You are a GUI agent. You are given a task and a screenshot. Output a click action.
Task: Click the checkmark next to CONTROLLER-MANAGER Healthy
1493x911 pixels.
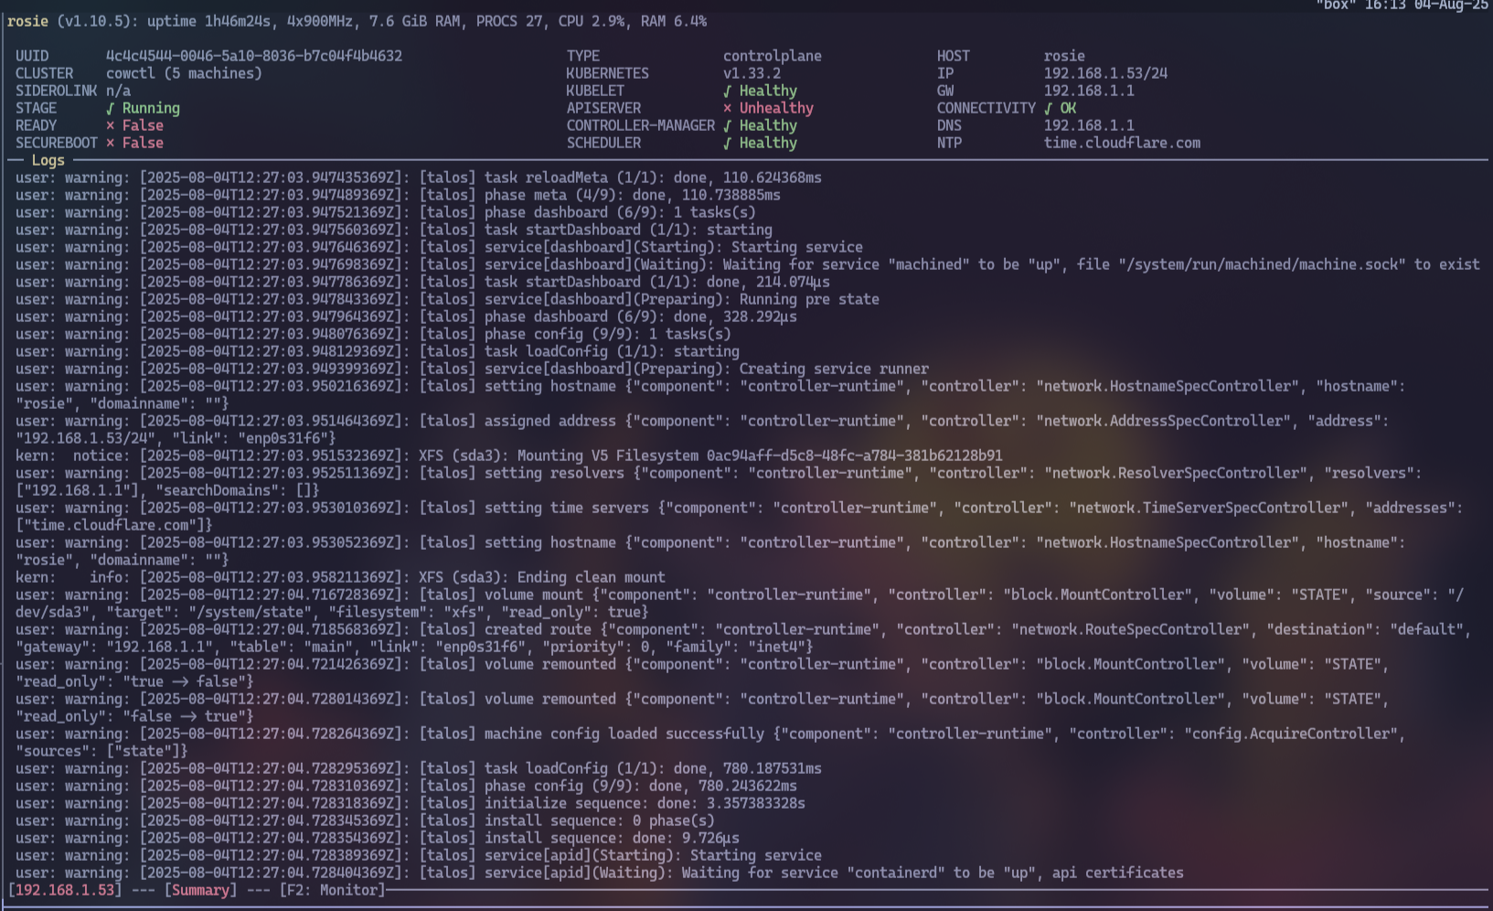pyautogui.click(x=728, y=125)
